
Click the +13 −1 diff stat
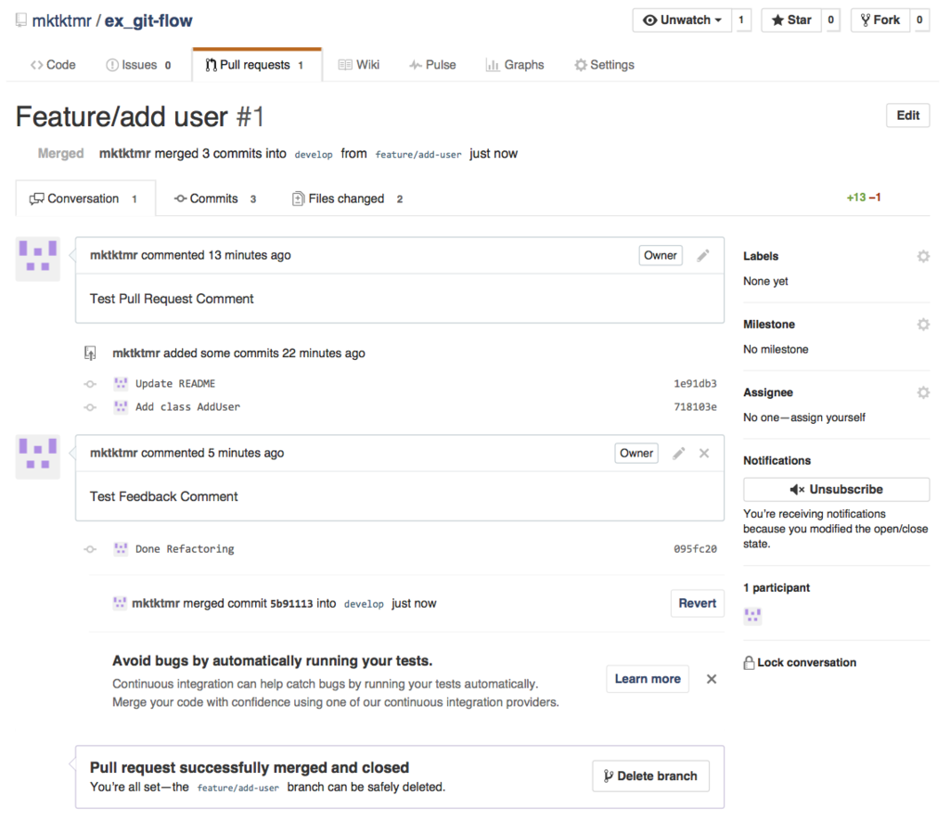(x=864, y=198)
